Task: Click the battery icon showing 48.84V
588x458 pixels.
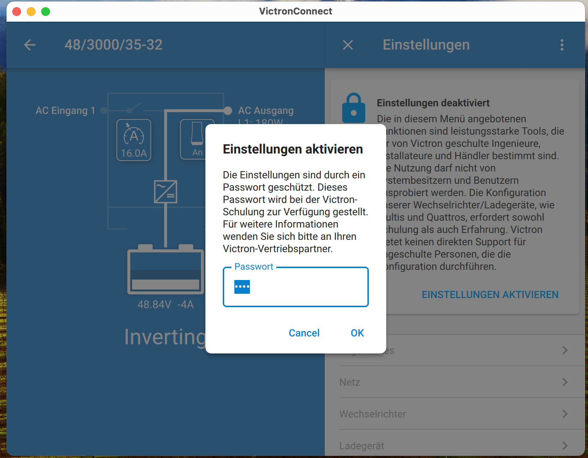Action: tap(166, 269)
